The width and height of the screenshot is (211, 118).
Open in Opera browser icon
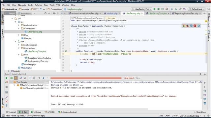click(x=195, y=26)
